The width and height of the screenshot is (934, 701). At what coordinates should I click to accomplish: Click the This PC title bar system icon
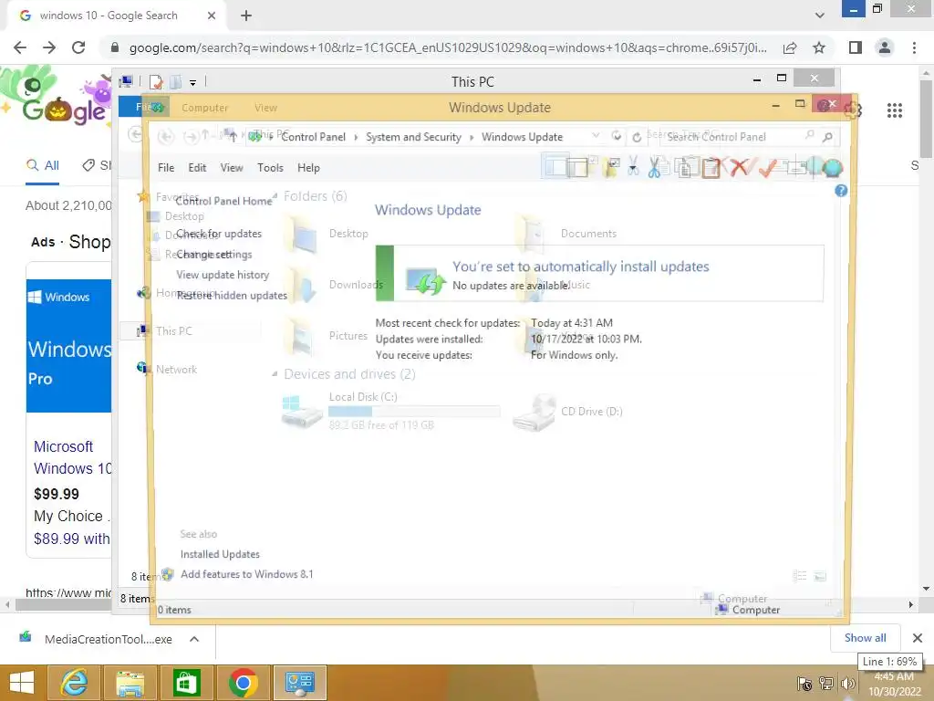(x=126, y=81)
